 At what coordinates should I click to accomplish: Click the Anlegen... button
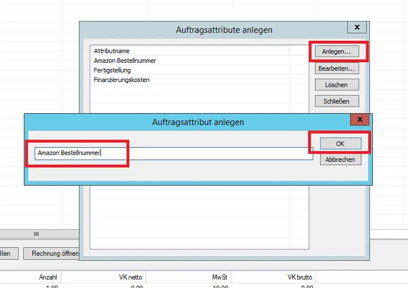coord(337,51)
